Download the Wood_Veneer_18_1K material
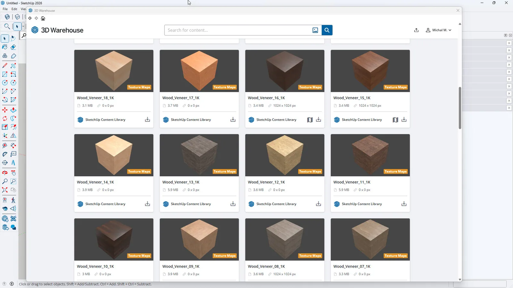Screen dimensions: 513x288 147,120
